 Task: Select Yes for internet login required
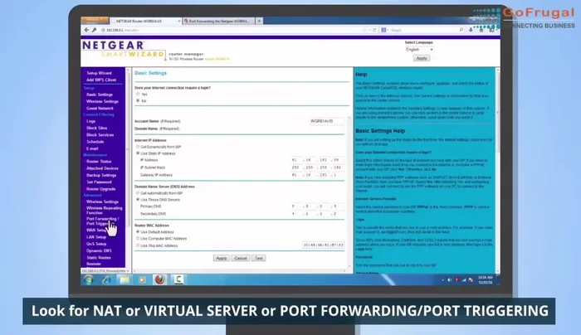pos(138,94)
